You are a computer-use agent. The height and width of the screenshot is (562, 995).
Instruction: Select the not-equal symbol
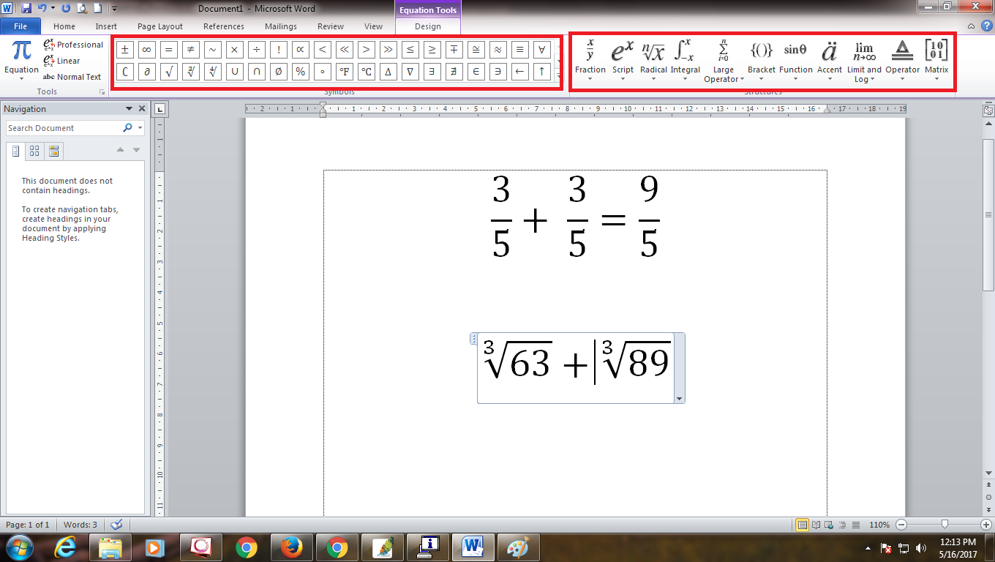190,50
